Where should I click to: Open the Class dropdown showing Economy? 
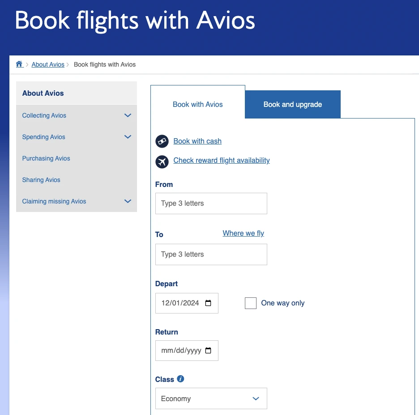pyautogui.click(x=211, y=398)
